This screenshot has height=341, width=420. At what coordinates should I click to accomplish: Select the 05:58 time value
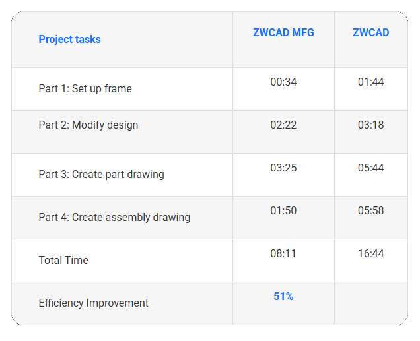click(370, 211)
